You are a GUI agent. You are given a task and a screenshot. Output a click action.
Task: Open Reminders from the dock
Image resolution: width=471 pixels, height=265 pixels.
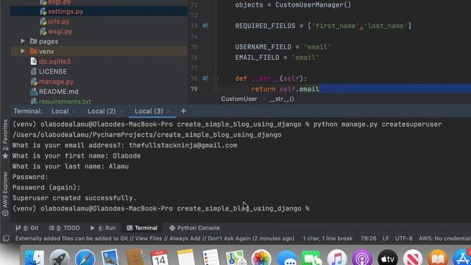211,258
